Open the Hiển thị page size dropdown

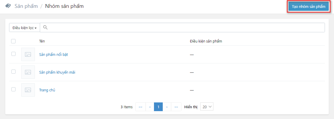(x=207, y=107)
